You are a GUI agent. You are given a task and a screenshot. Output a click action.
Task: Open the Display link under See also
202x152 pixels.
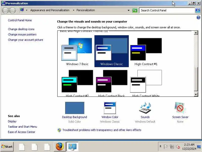[x=12, y=121]
